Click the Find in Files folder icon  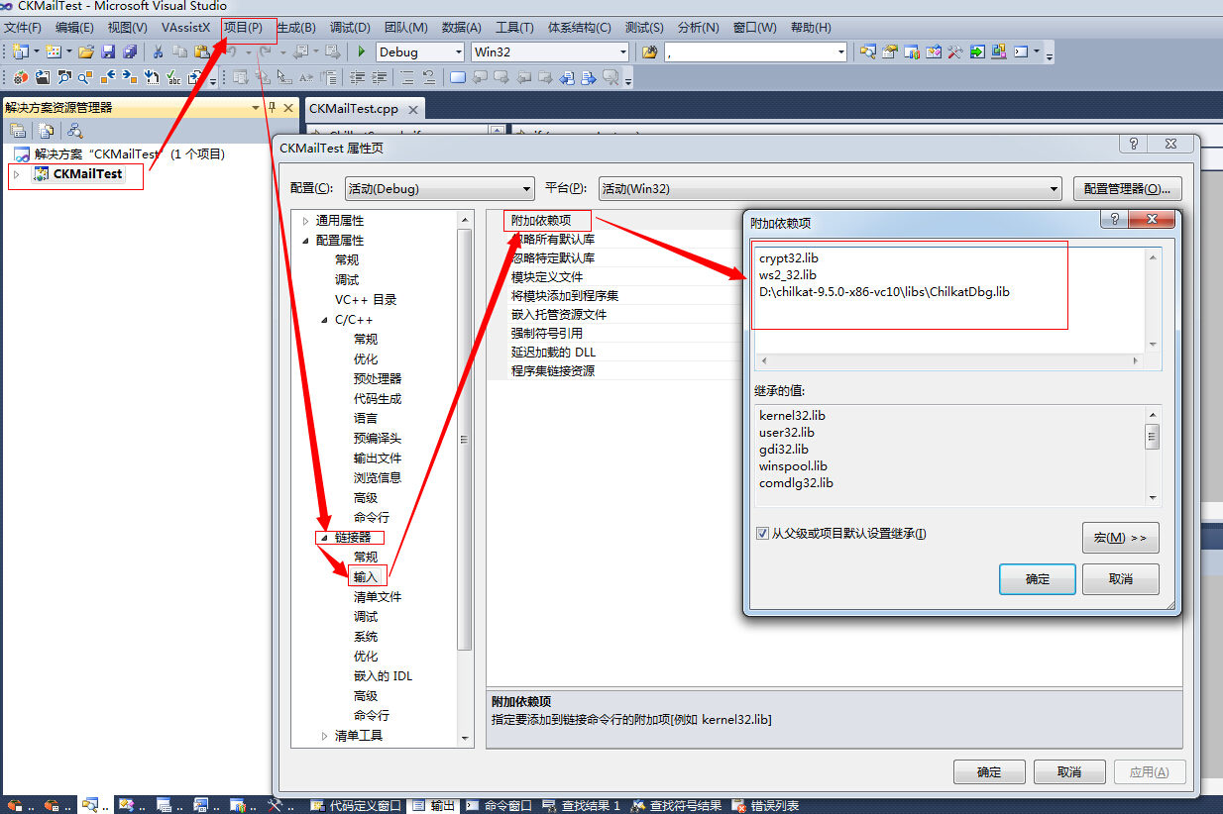(x=649, y=51)
